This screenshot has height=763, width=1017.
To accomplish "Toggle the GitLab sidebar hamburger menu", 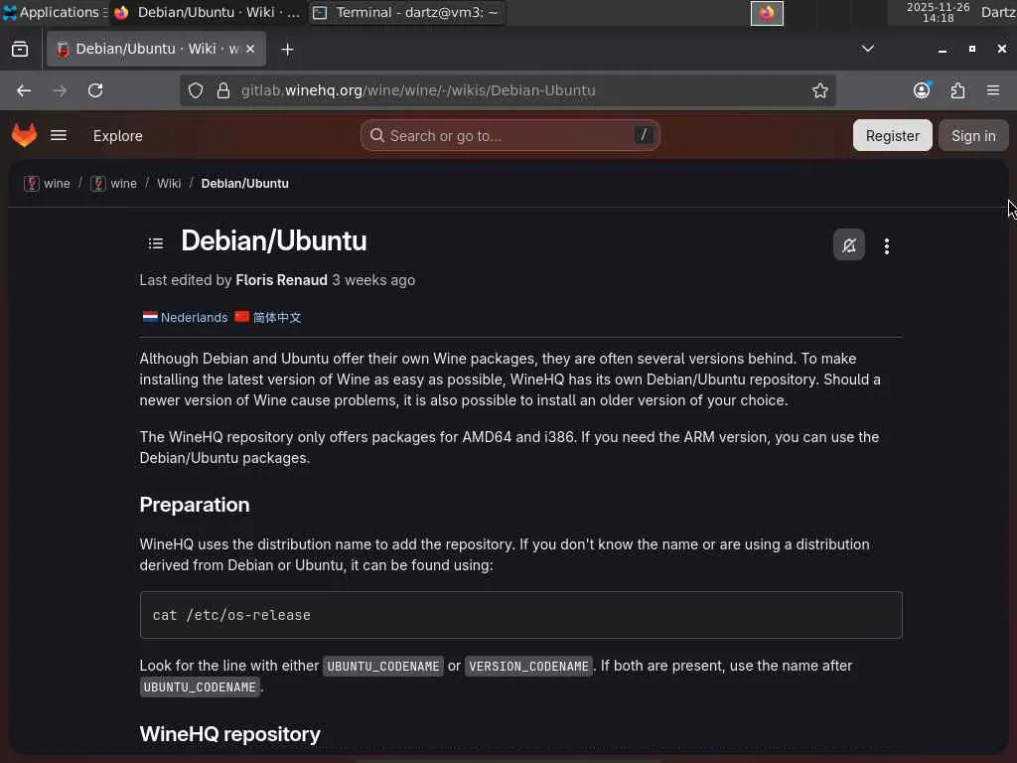I will click(x=59, y=135).
